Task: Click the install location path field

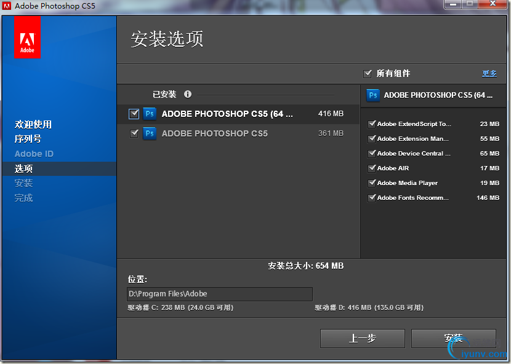Action: 220,294
